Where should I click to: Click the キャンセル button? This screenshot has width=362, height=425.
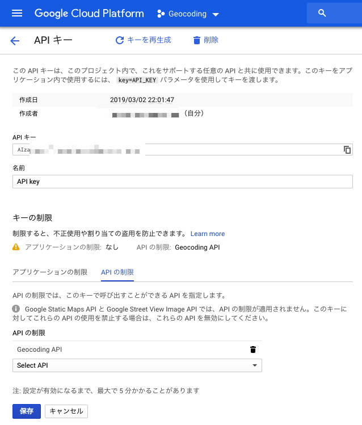click(x=66, y=411)
